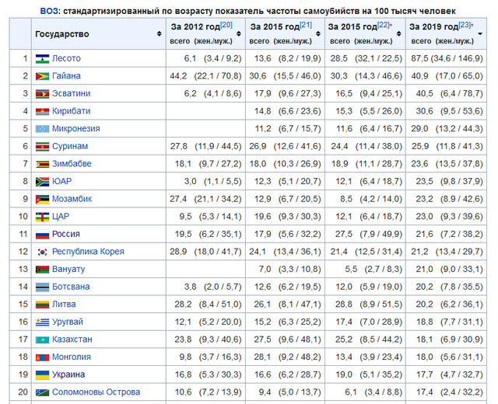The image size is (498, 404).
Task: Select Mongolia 2015 value 28,1 (9,2 / 48,2)
Action: pyautogui.click(x=287, y=357)
